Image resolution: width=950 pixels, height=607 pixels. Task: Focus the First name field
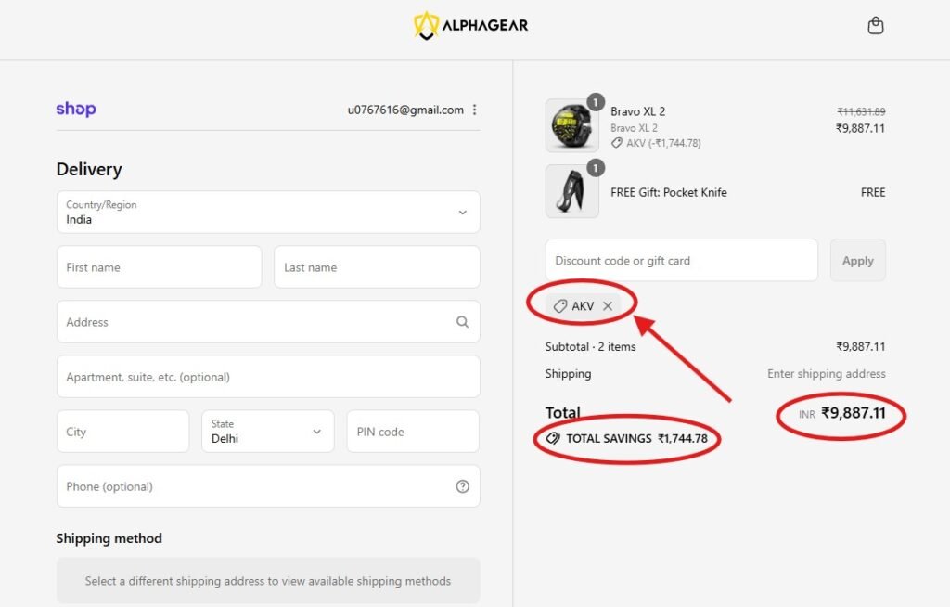160,266
